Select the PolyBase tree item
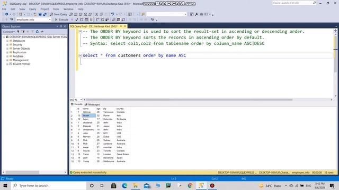 pos(18,56)
